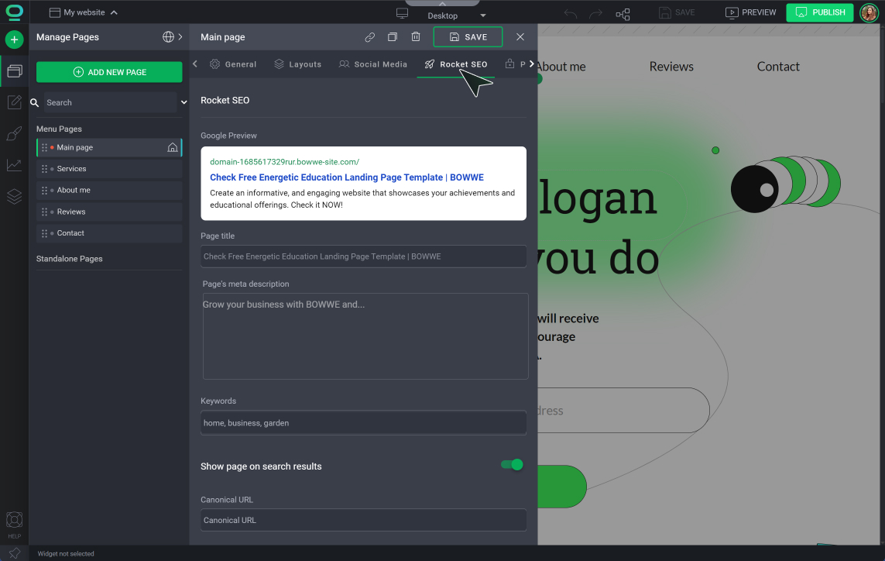
Task: Open the brush styles sidebar icon
Action: click(x=14, y=134)
